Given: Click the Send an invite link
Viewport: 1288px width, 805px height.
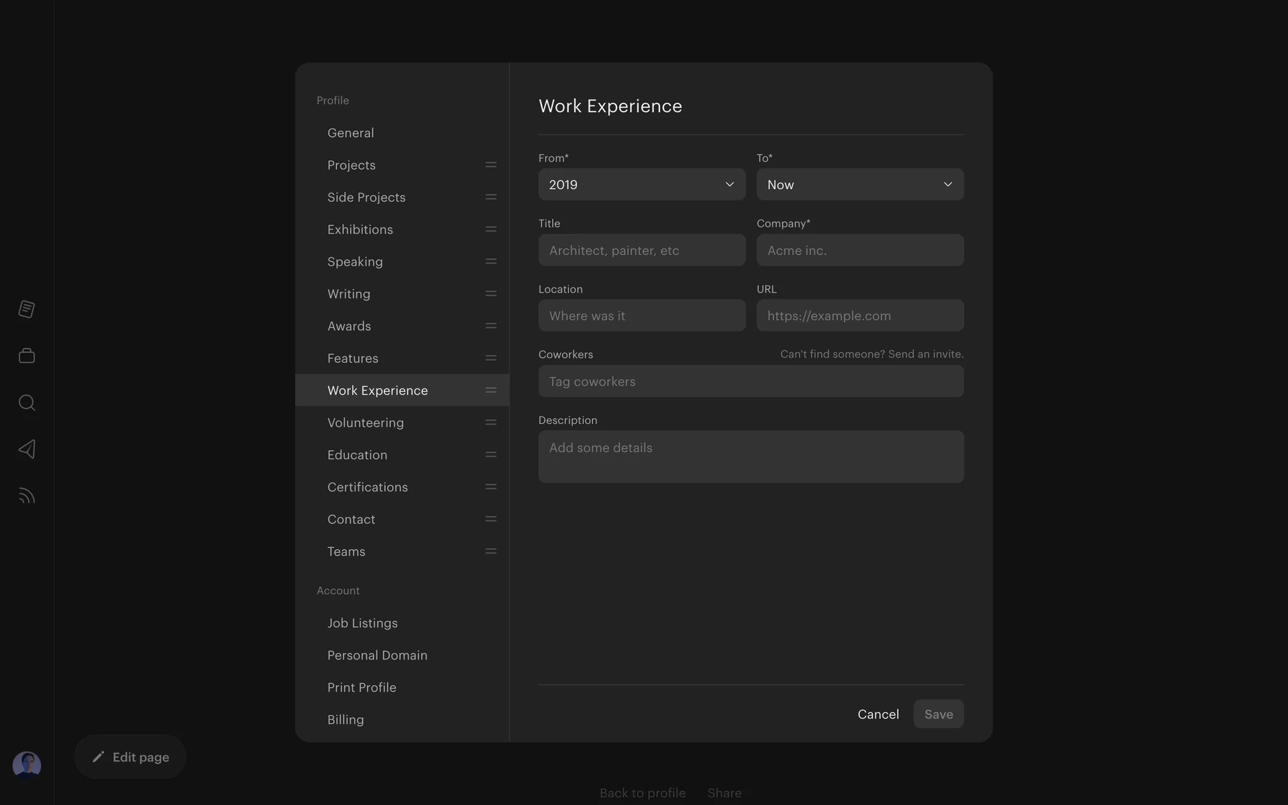Looking at the screenshot, I should click(x=925, y=354).
